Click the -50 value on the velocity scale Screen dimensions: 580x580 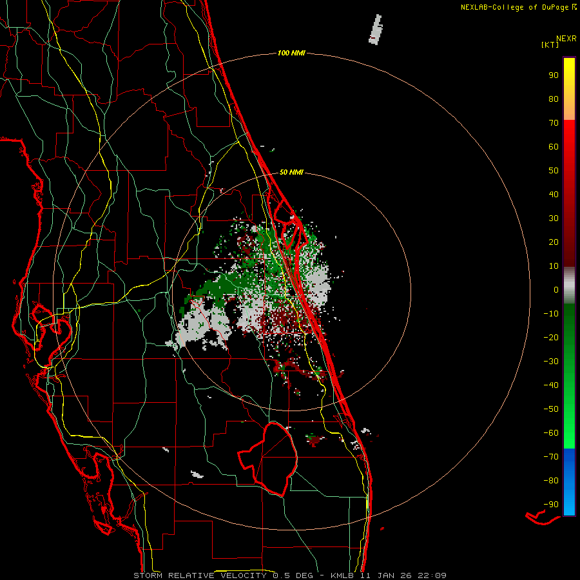click(x=551, y=409)
